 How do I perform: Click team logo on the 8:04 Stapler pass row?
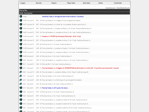pyautogui.click(x=21, y=72)
